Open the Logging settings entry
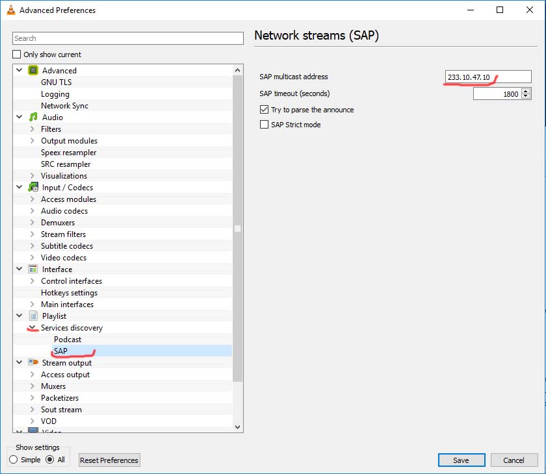The height and width of the screenshot is (474, 546). tap(55, 94)
